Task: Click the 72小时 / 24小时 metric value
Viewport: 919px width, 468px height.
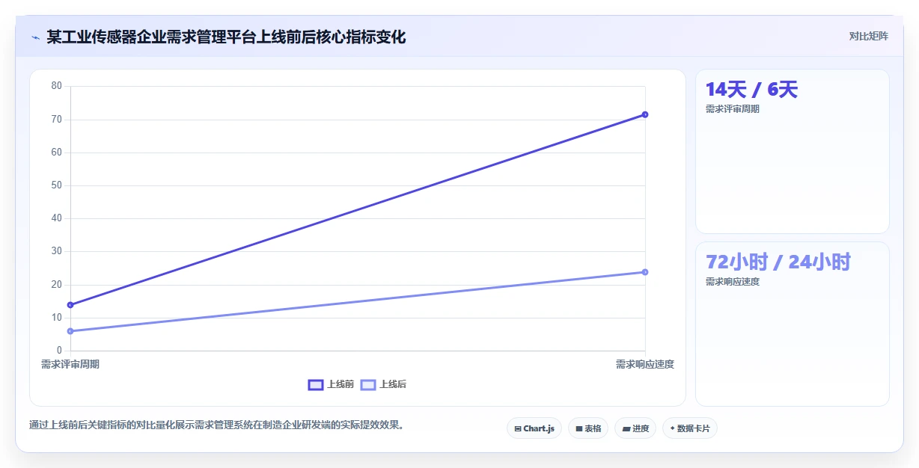Action: (x=778, y=262)
